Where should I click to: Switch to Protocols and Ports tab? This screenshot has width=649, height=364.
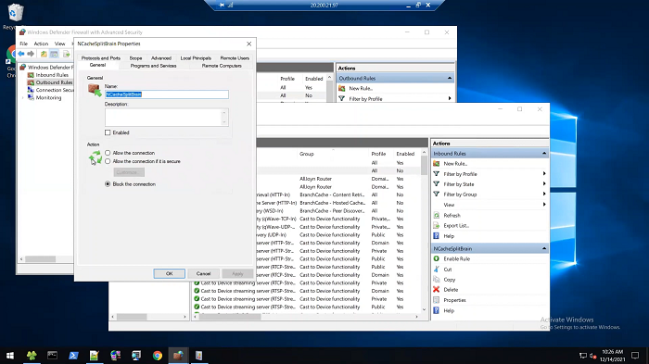[100, 58]
